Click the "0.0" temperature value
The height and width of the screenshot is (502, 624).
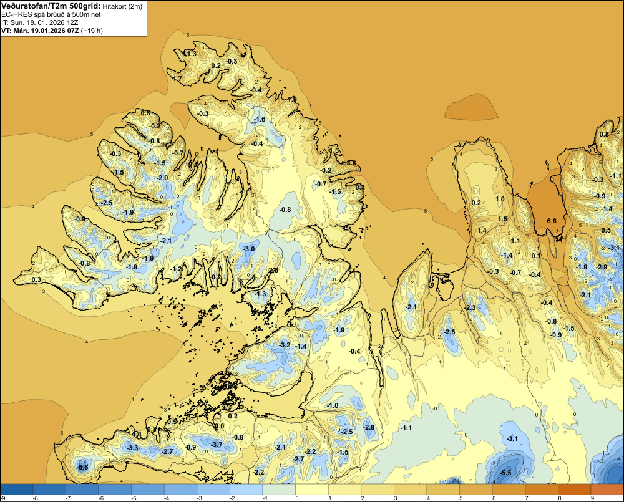point(219,427)
